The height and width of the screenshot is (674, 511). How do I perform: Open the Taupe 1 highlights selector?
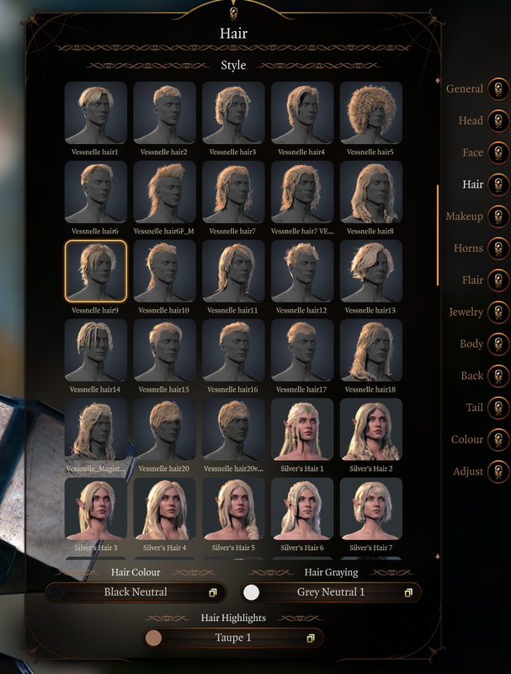[x=233, y=639]
